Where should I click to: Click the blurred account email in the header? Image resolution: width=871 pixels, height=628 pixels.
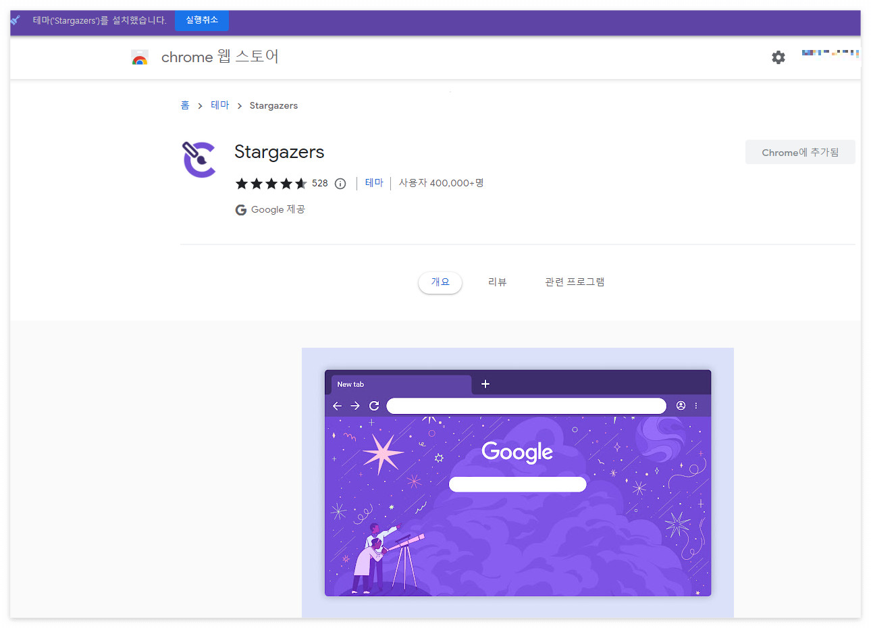[x=830, y=53]
